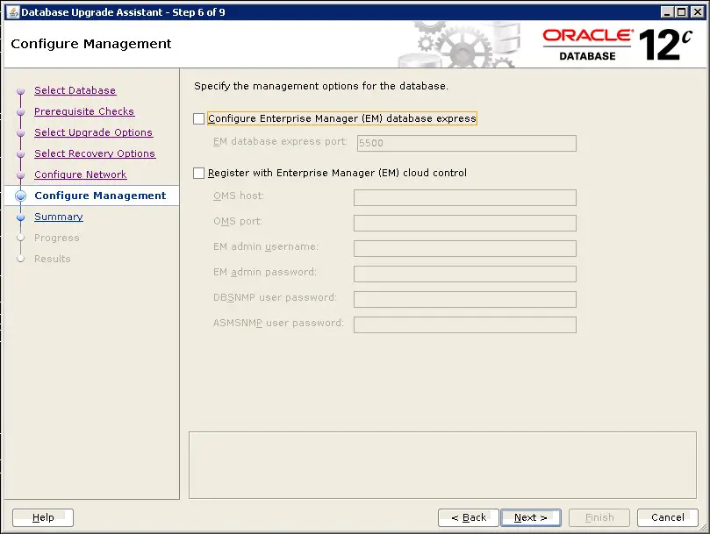Image resolution: width=710 pixels, height=534 pixels.
Task: Open Select Recovery Options step
Action: [x=95, y=153]
